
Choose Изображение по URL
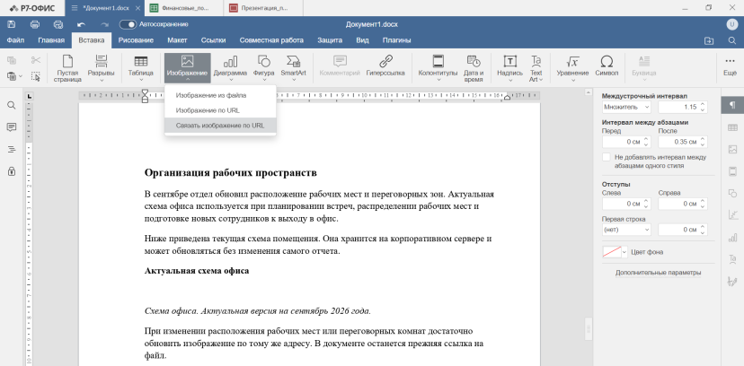(220, 110)
